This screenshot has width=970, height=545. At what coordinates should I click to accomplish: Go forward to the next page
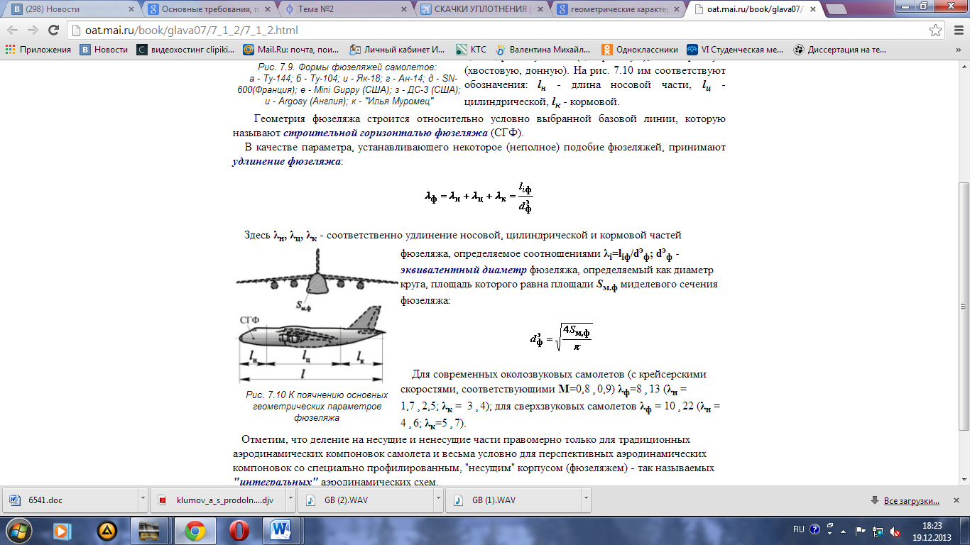pos(33,31)
